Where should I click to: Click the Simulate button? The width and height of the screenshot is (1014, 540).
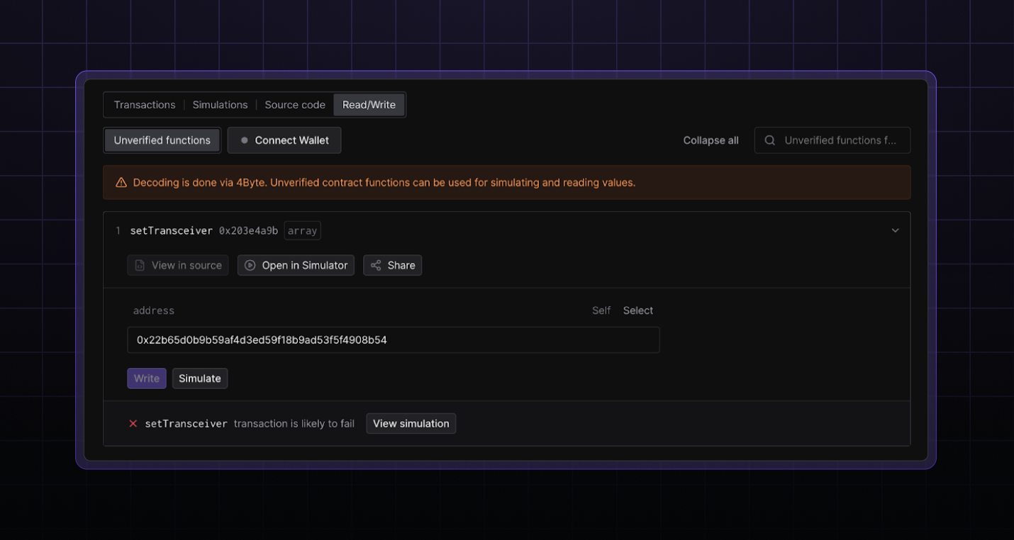[200, 378]
